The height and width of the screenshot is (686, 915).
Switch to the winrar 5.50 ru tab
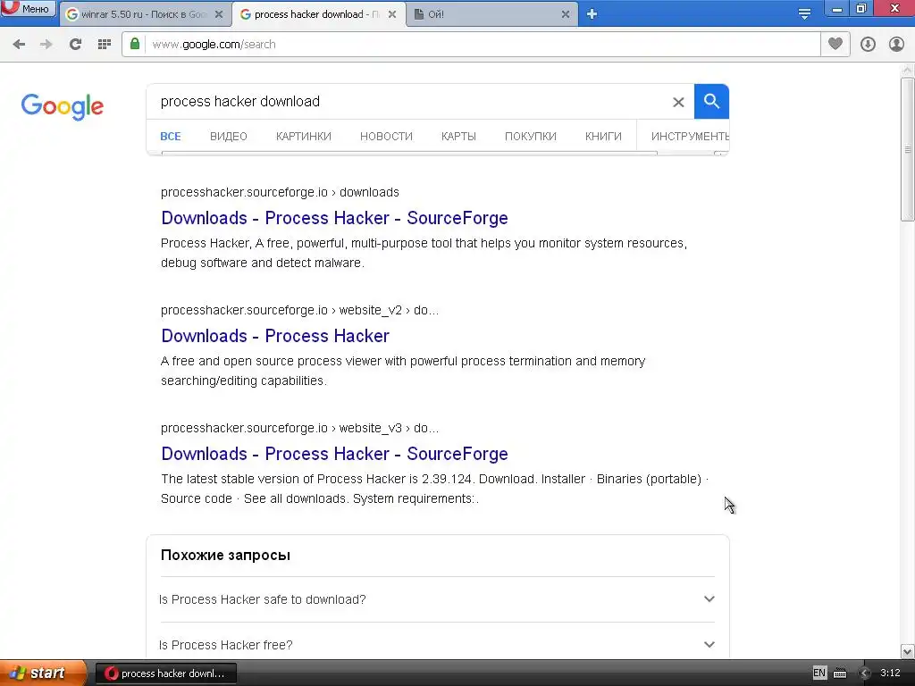coord(144,14)
